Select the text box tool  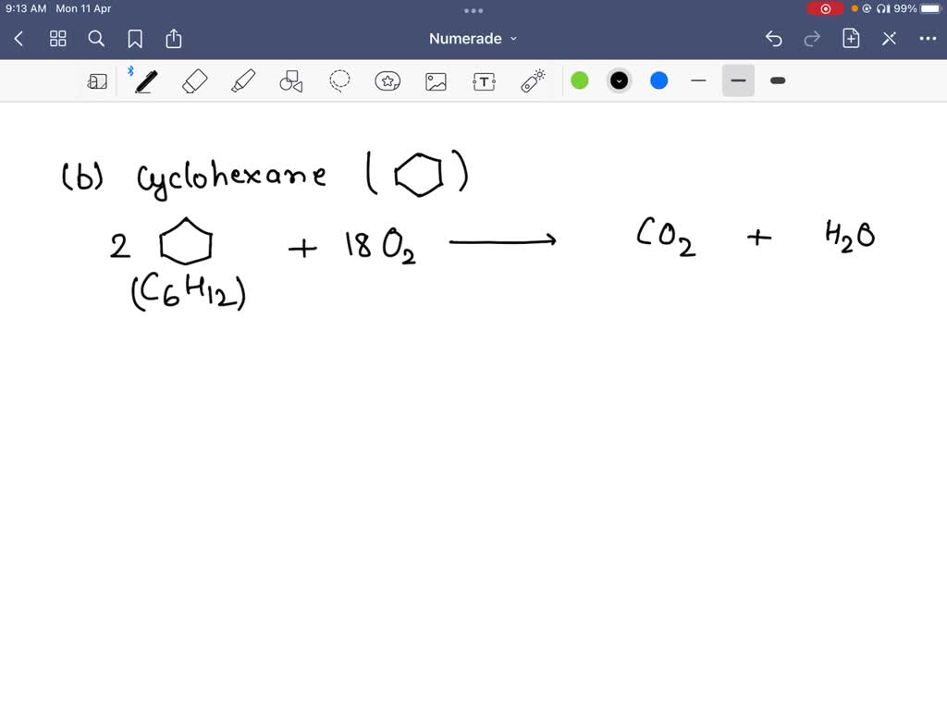484,80
